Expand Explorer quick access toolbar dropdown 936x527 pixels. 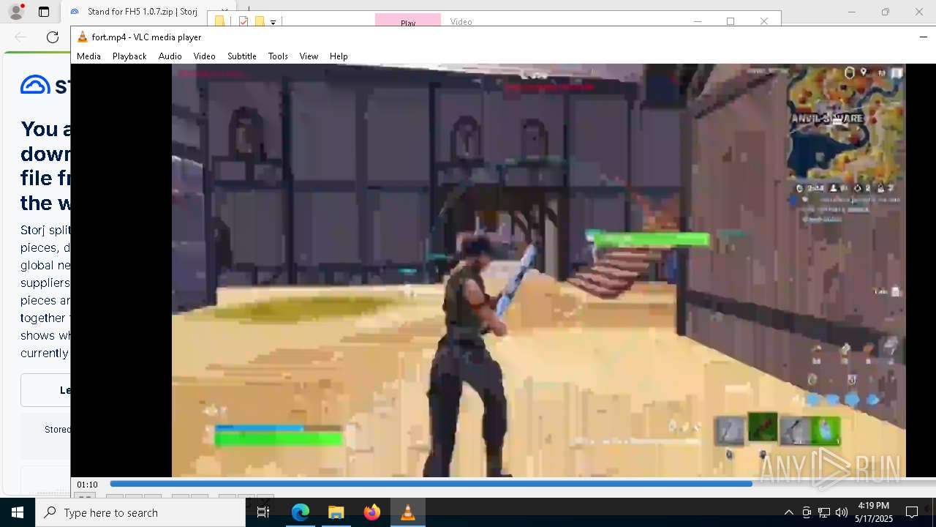[273, 22]
